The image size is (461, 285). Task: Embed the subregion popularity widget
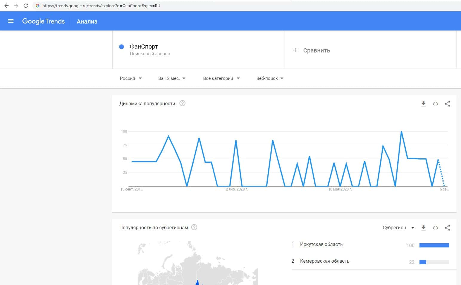pos(435,228)
